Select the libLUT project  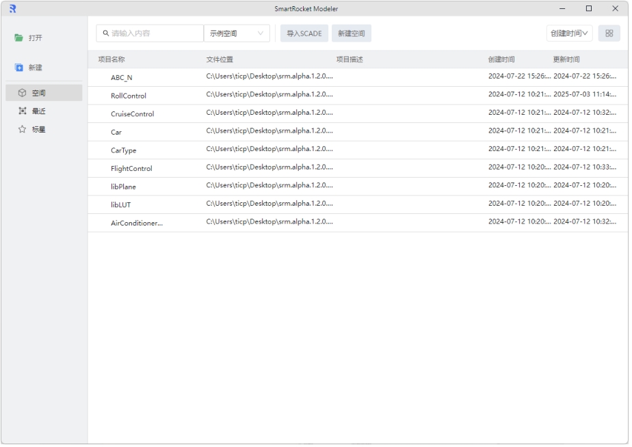point(121,205)
